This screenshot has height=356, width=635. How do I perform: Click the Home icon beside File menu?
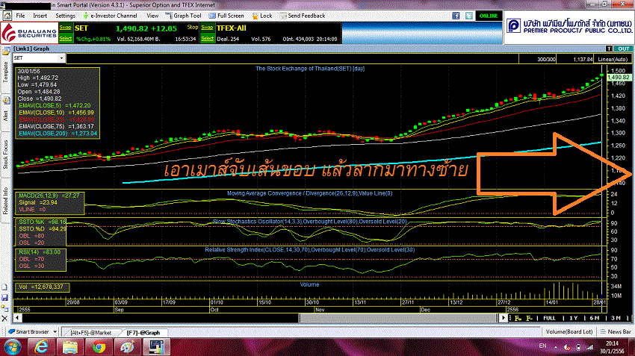pyautogui.click(x=7, y=16)
